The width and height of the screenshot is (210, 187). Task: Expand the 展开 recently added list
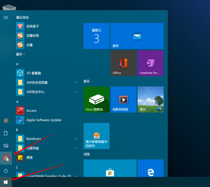coord(21,54)
